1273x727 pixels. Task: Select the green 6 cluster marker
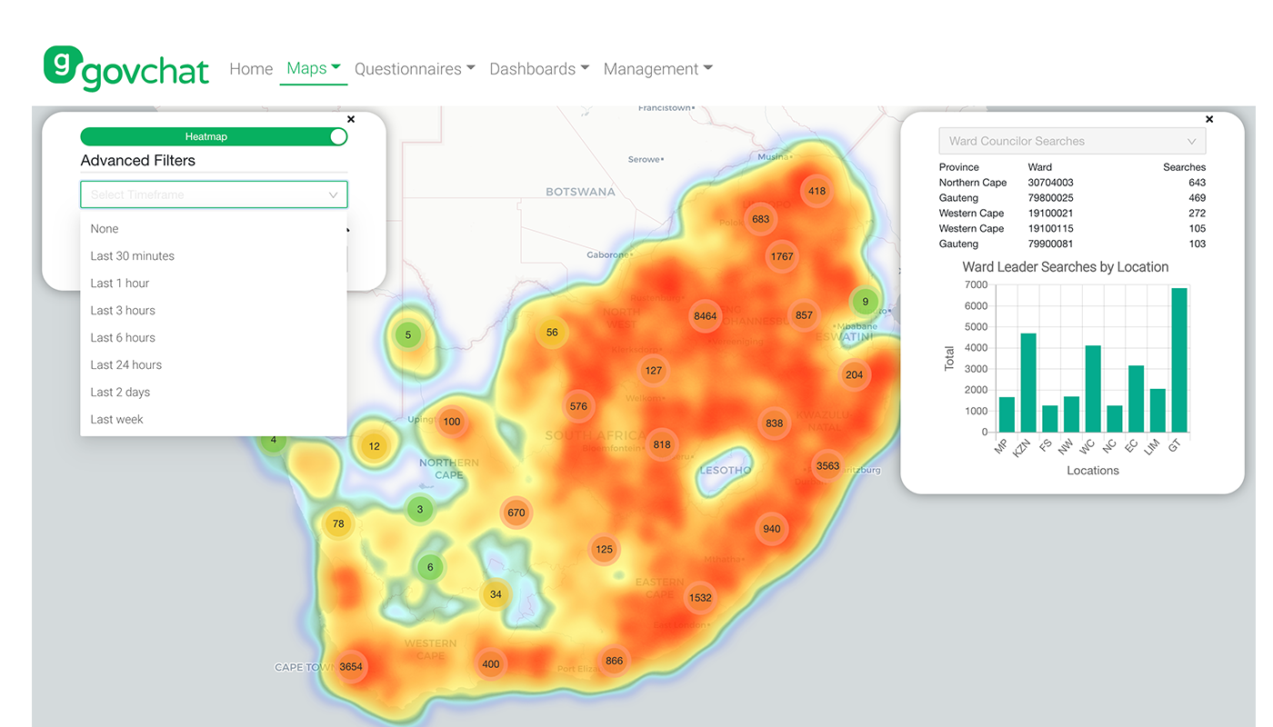tap(430, 567)
